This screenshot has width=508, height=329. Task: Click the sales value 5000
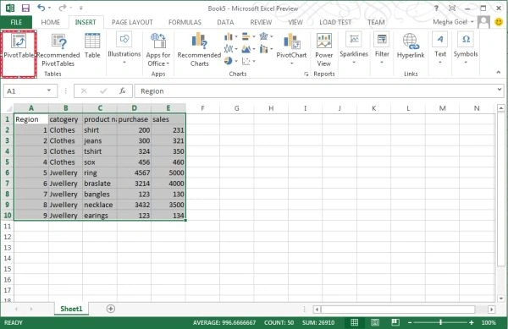(168, 173)
